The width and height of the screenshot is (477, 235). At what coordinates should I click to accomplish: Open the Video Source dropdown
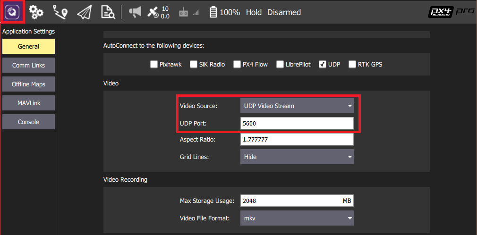pos(297,106)
